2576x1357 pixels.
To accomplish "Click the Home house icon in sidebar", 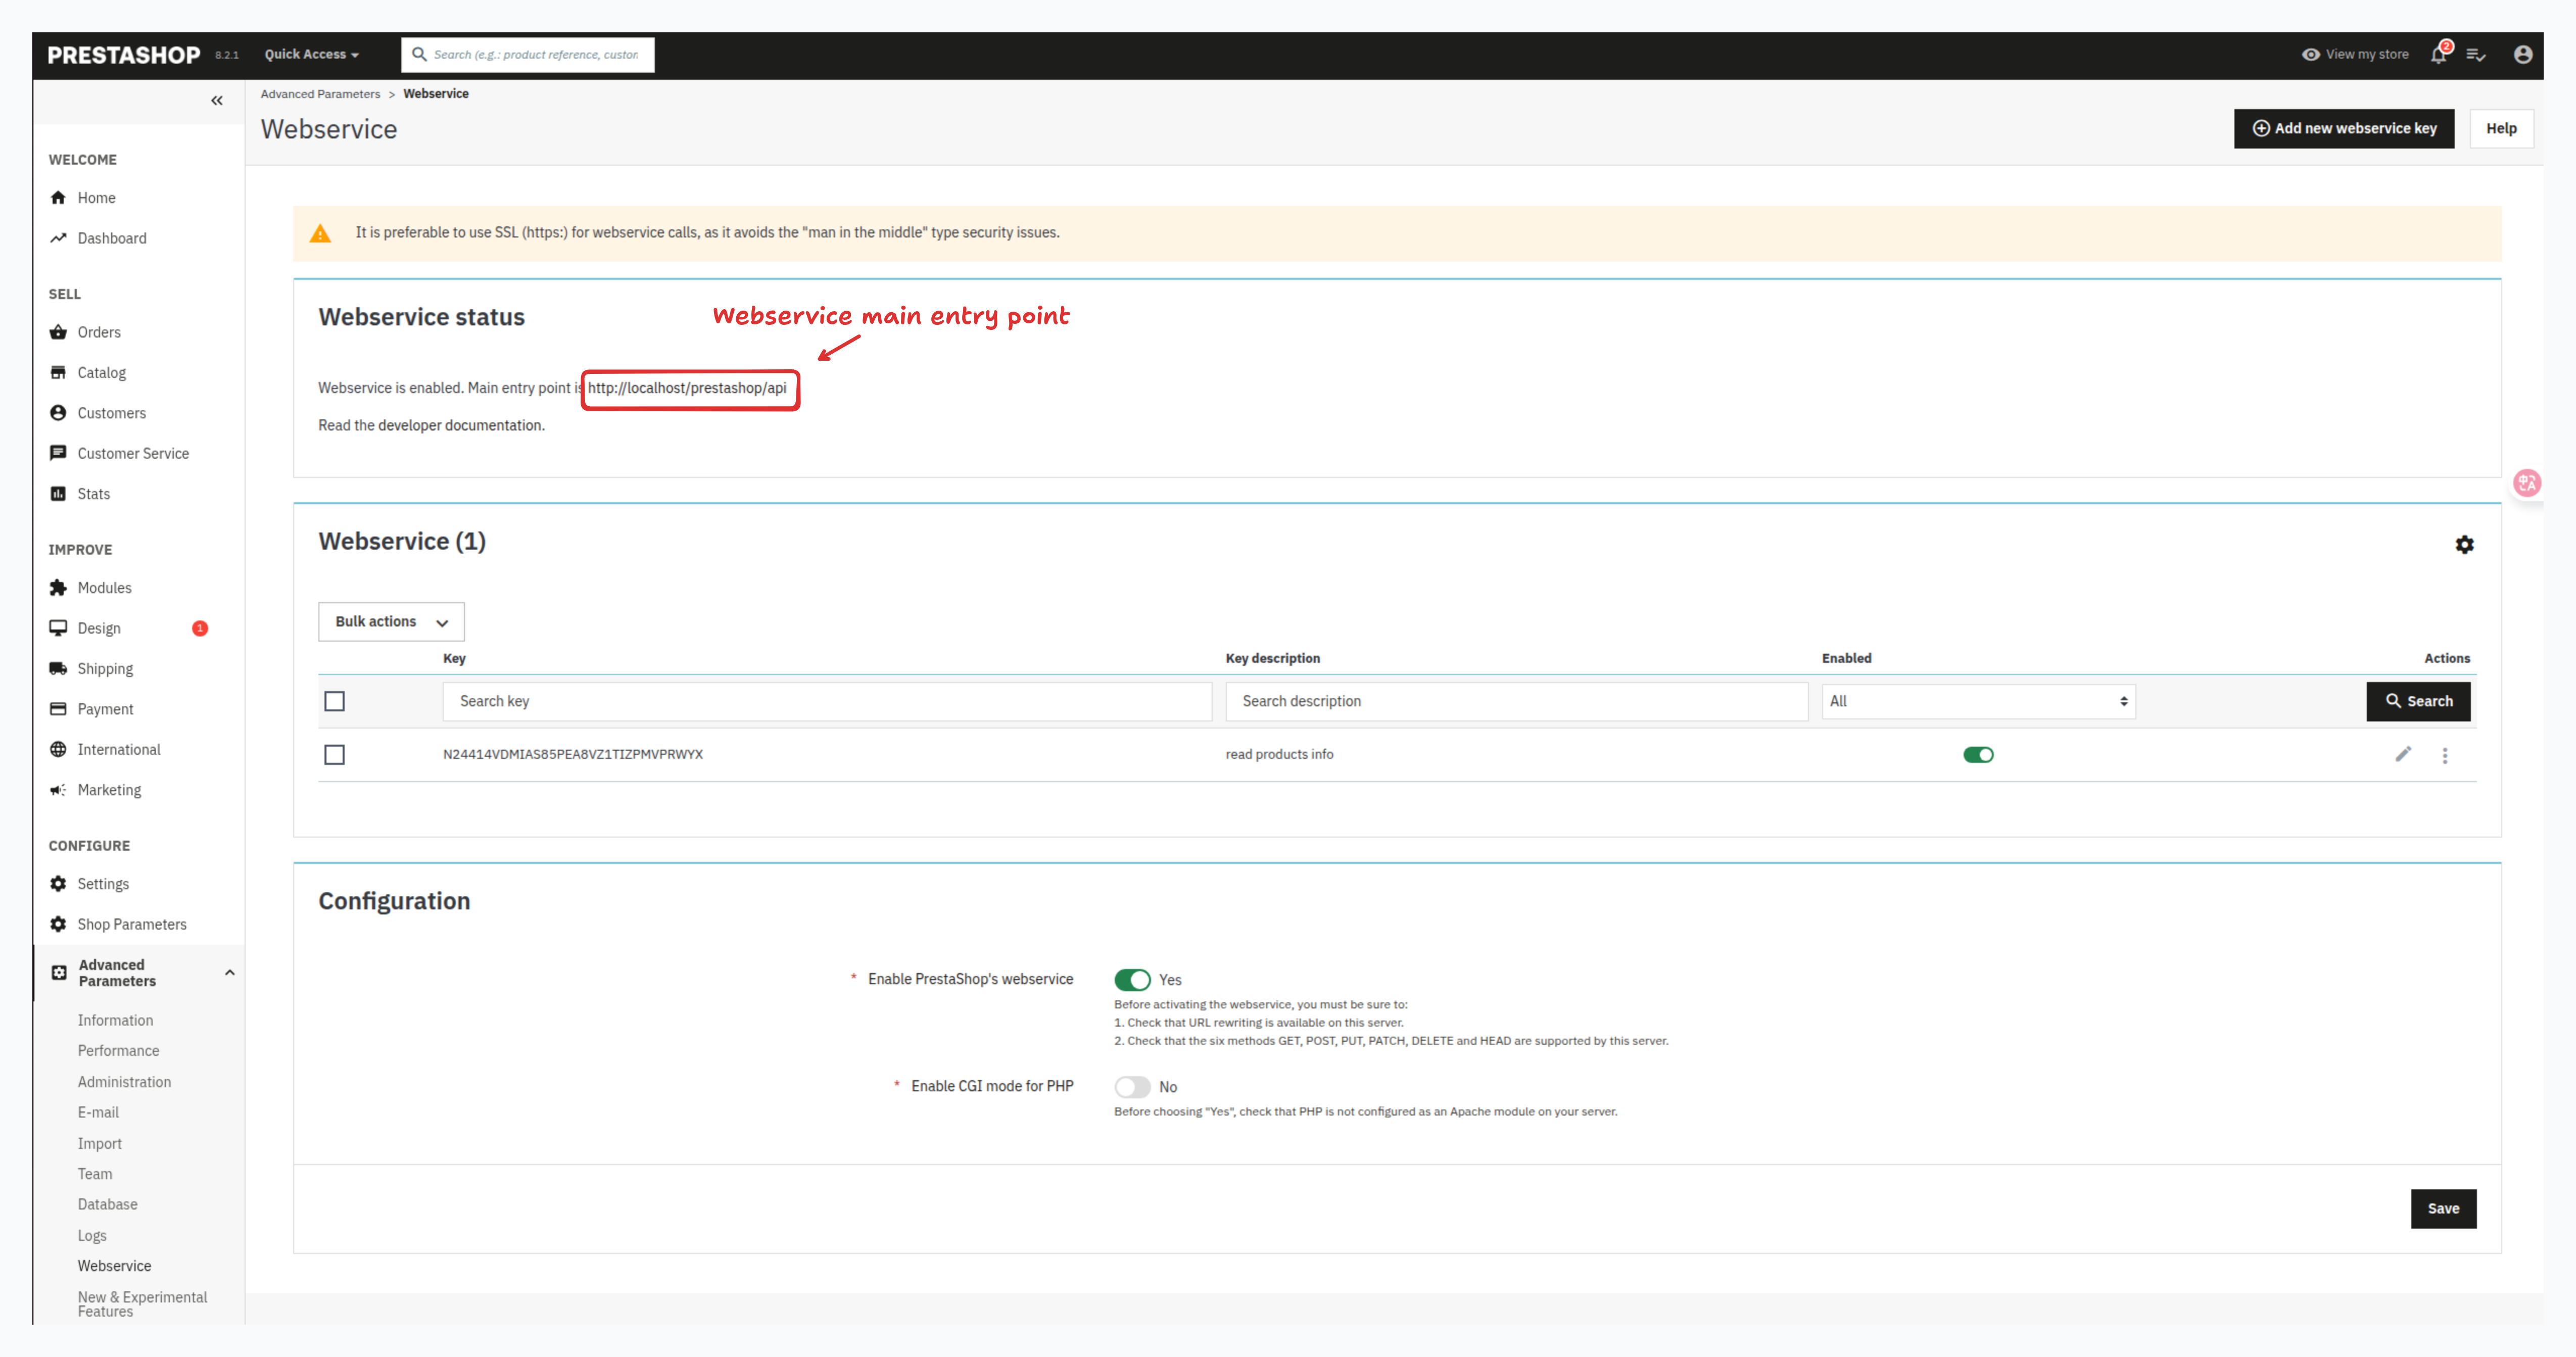I will 58,197.
